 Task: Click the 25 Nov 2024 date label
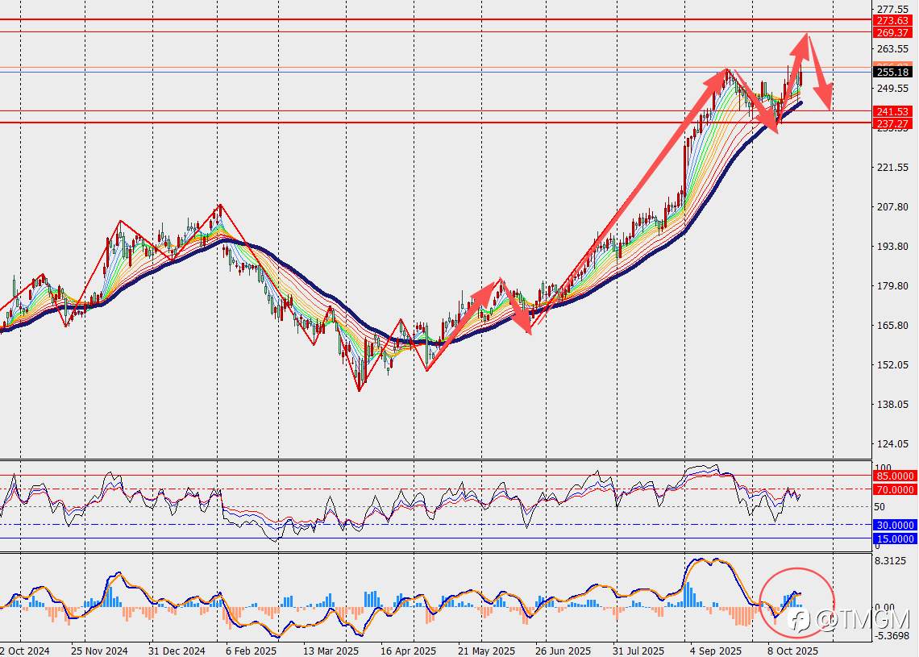(99, 651)
